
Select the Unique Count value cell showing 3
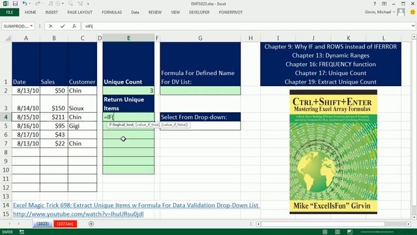tap(128, 91)
